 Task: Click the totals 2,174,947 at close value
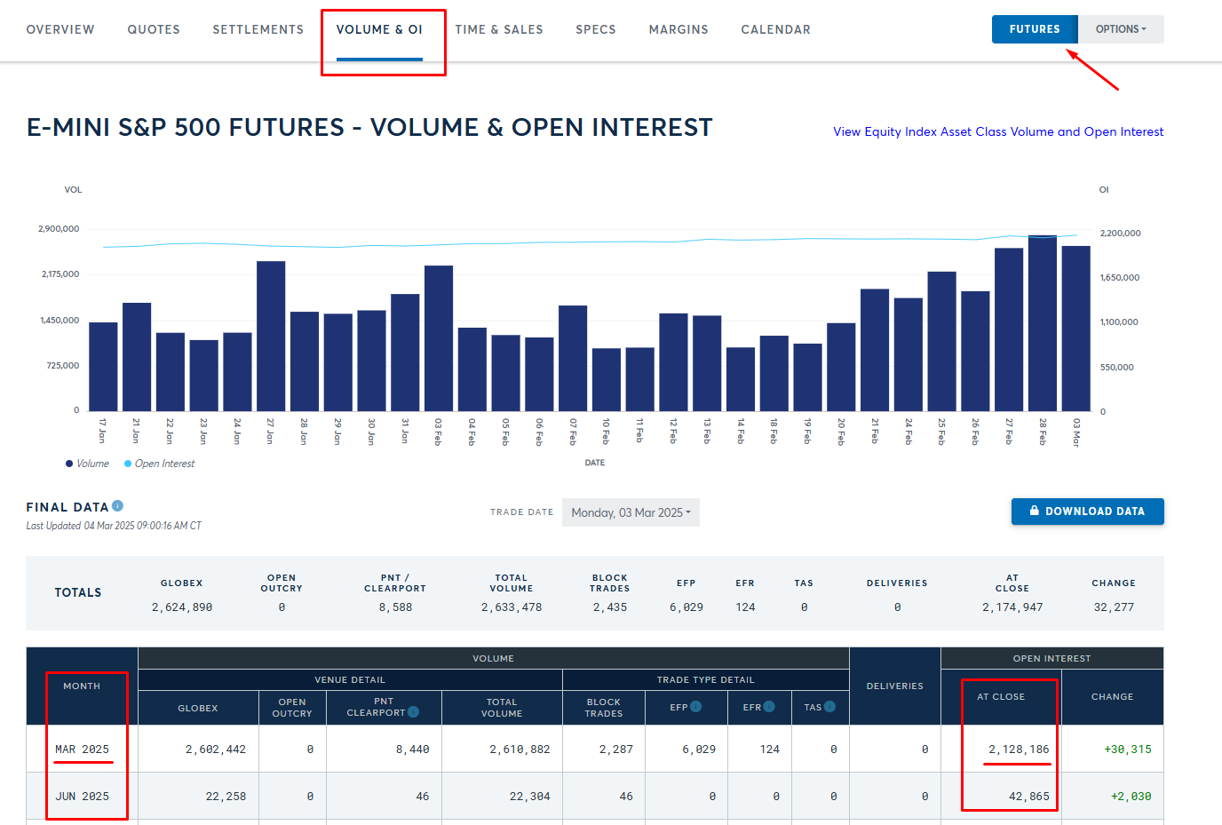(x=1012, y=607)
